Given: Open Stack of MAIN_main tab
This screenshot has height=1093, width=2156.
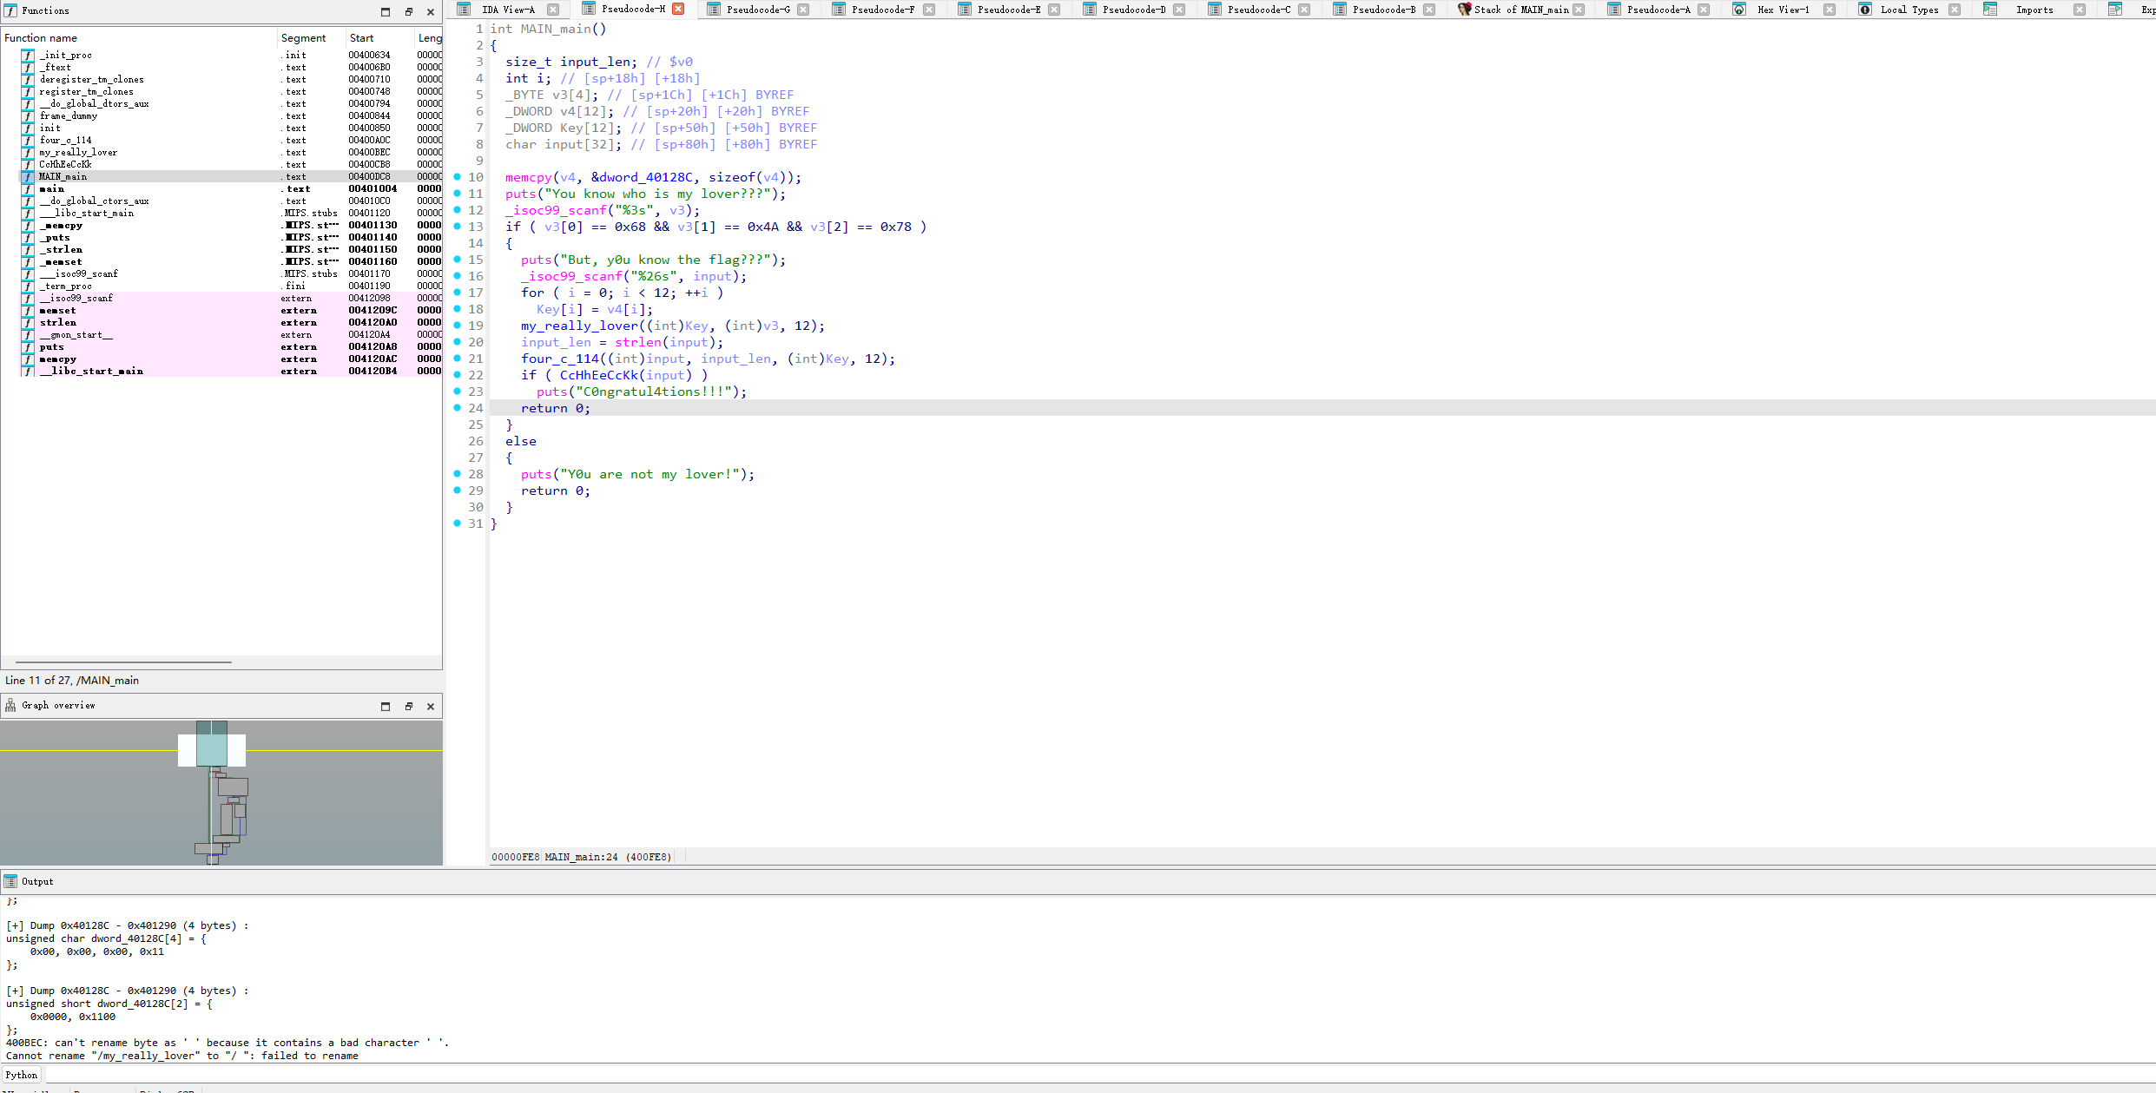Looking at the screenshot, I should pyautogui.click(x=1521, y=10).
